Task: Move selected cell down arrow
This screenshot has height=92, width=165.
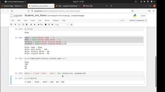Action: click(x=35, y=25)
